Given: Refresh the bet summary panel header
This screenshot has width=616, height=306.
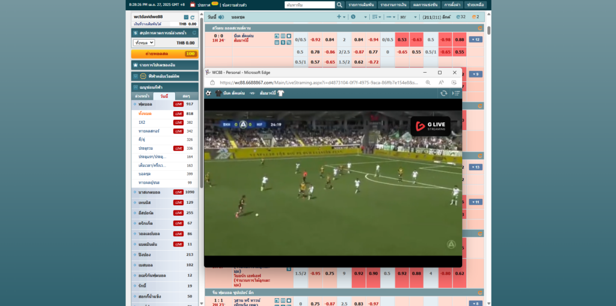Looking at the screenshot, I should coord(194,32).
